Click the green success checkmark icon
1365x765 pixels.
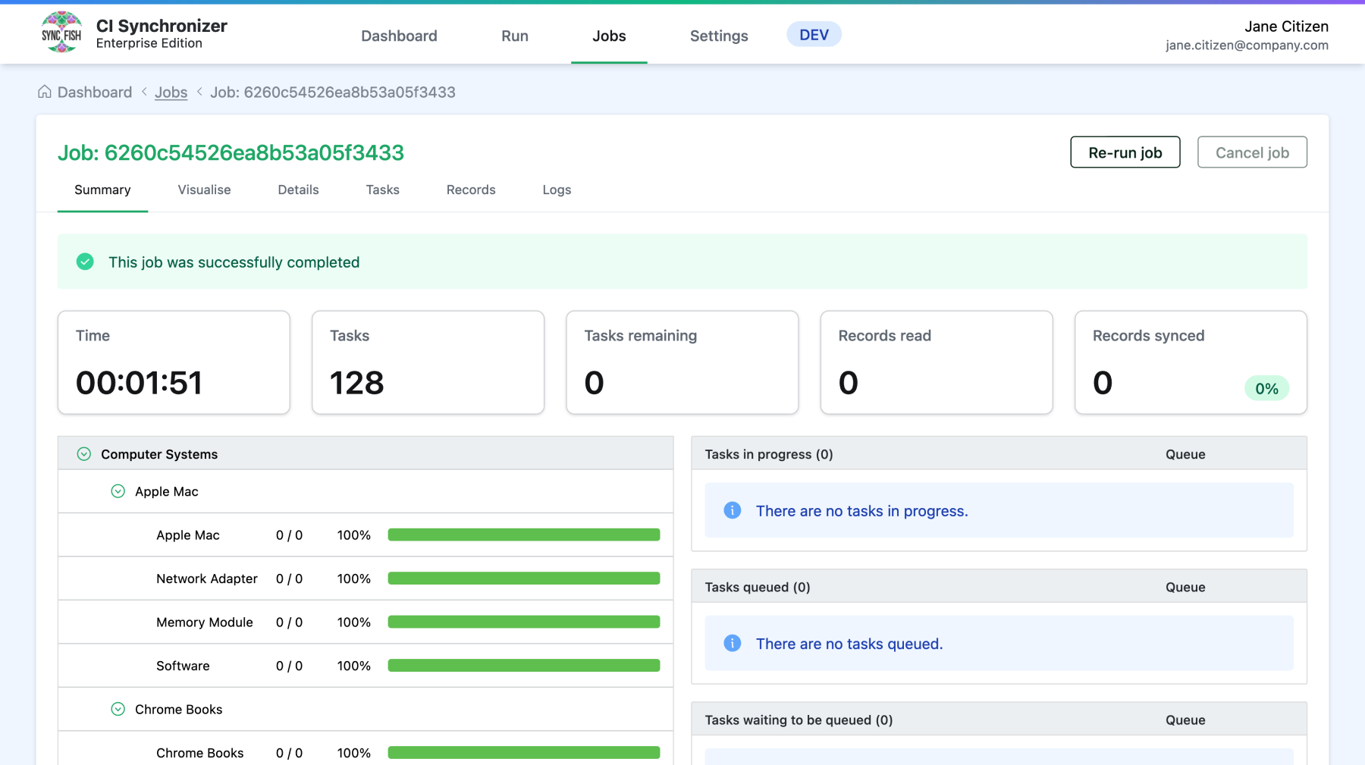tap(85, 262)
